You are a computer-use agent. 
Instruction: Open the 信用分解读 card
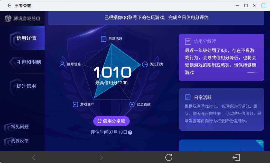click(x=221, y=58)
